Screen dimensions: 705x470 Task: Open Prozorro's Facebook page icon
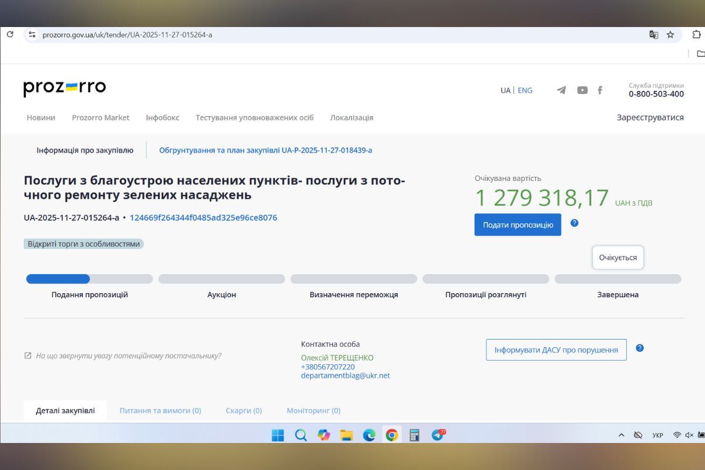pos(600,90)
